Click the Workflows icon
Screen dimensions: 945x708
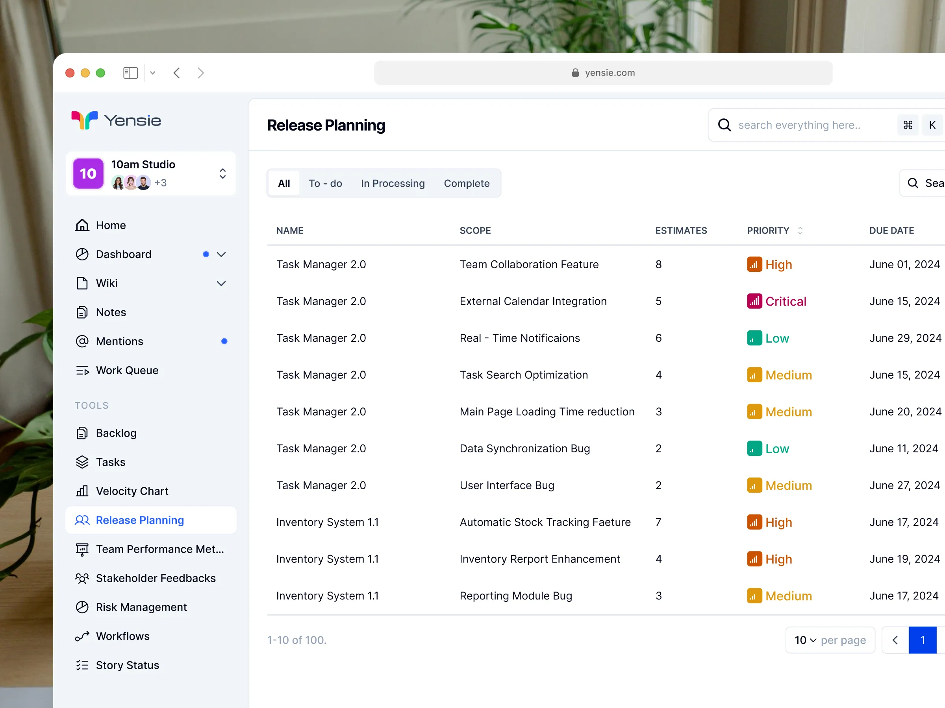[82, 636]
